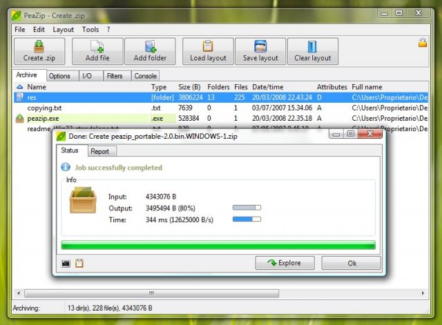Open the Tools menu
The height and width of the screenshot is (325, 442).
(x=90, y=30)
